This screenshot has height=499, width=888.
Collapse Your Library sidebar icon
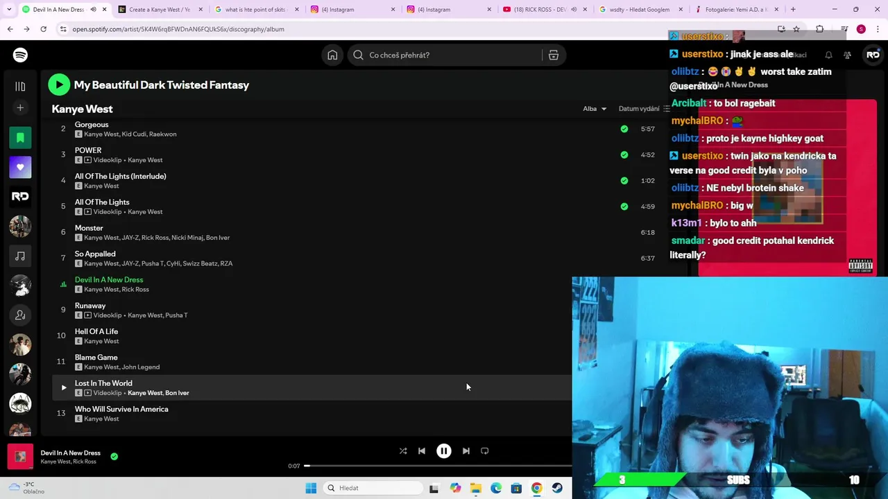(20, 86)
